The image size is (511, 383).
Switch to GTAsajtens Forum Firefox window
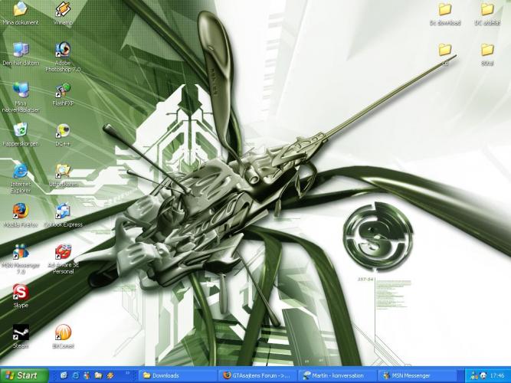pyautogui.click(x=256, y=375)
